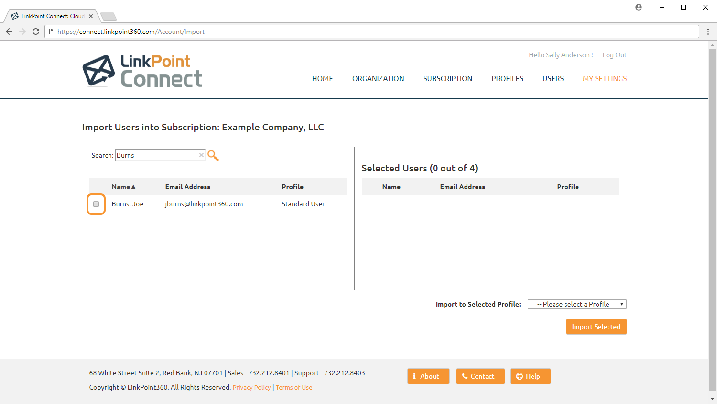Open the Import to Selected Profile dropdown

[x=577, y=304]
